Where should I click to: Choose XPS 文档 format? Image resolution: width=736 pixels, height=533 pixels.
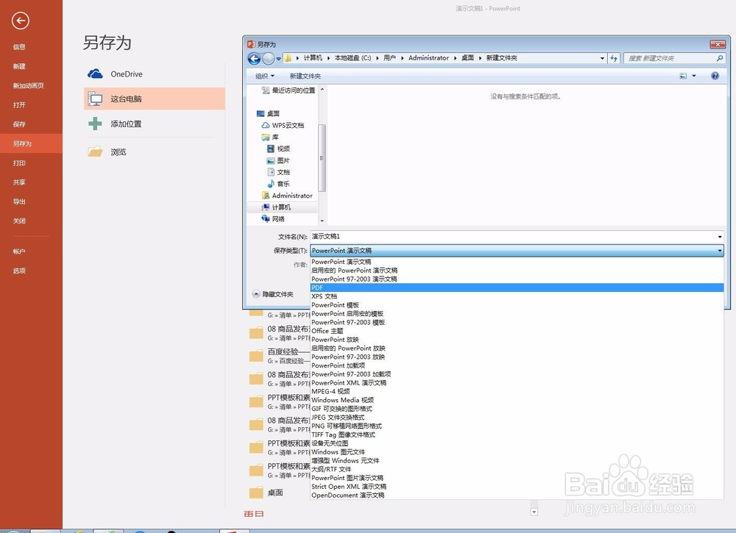[517, 296]
